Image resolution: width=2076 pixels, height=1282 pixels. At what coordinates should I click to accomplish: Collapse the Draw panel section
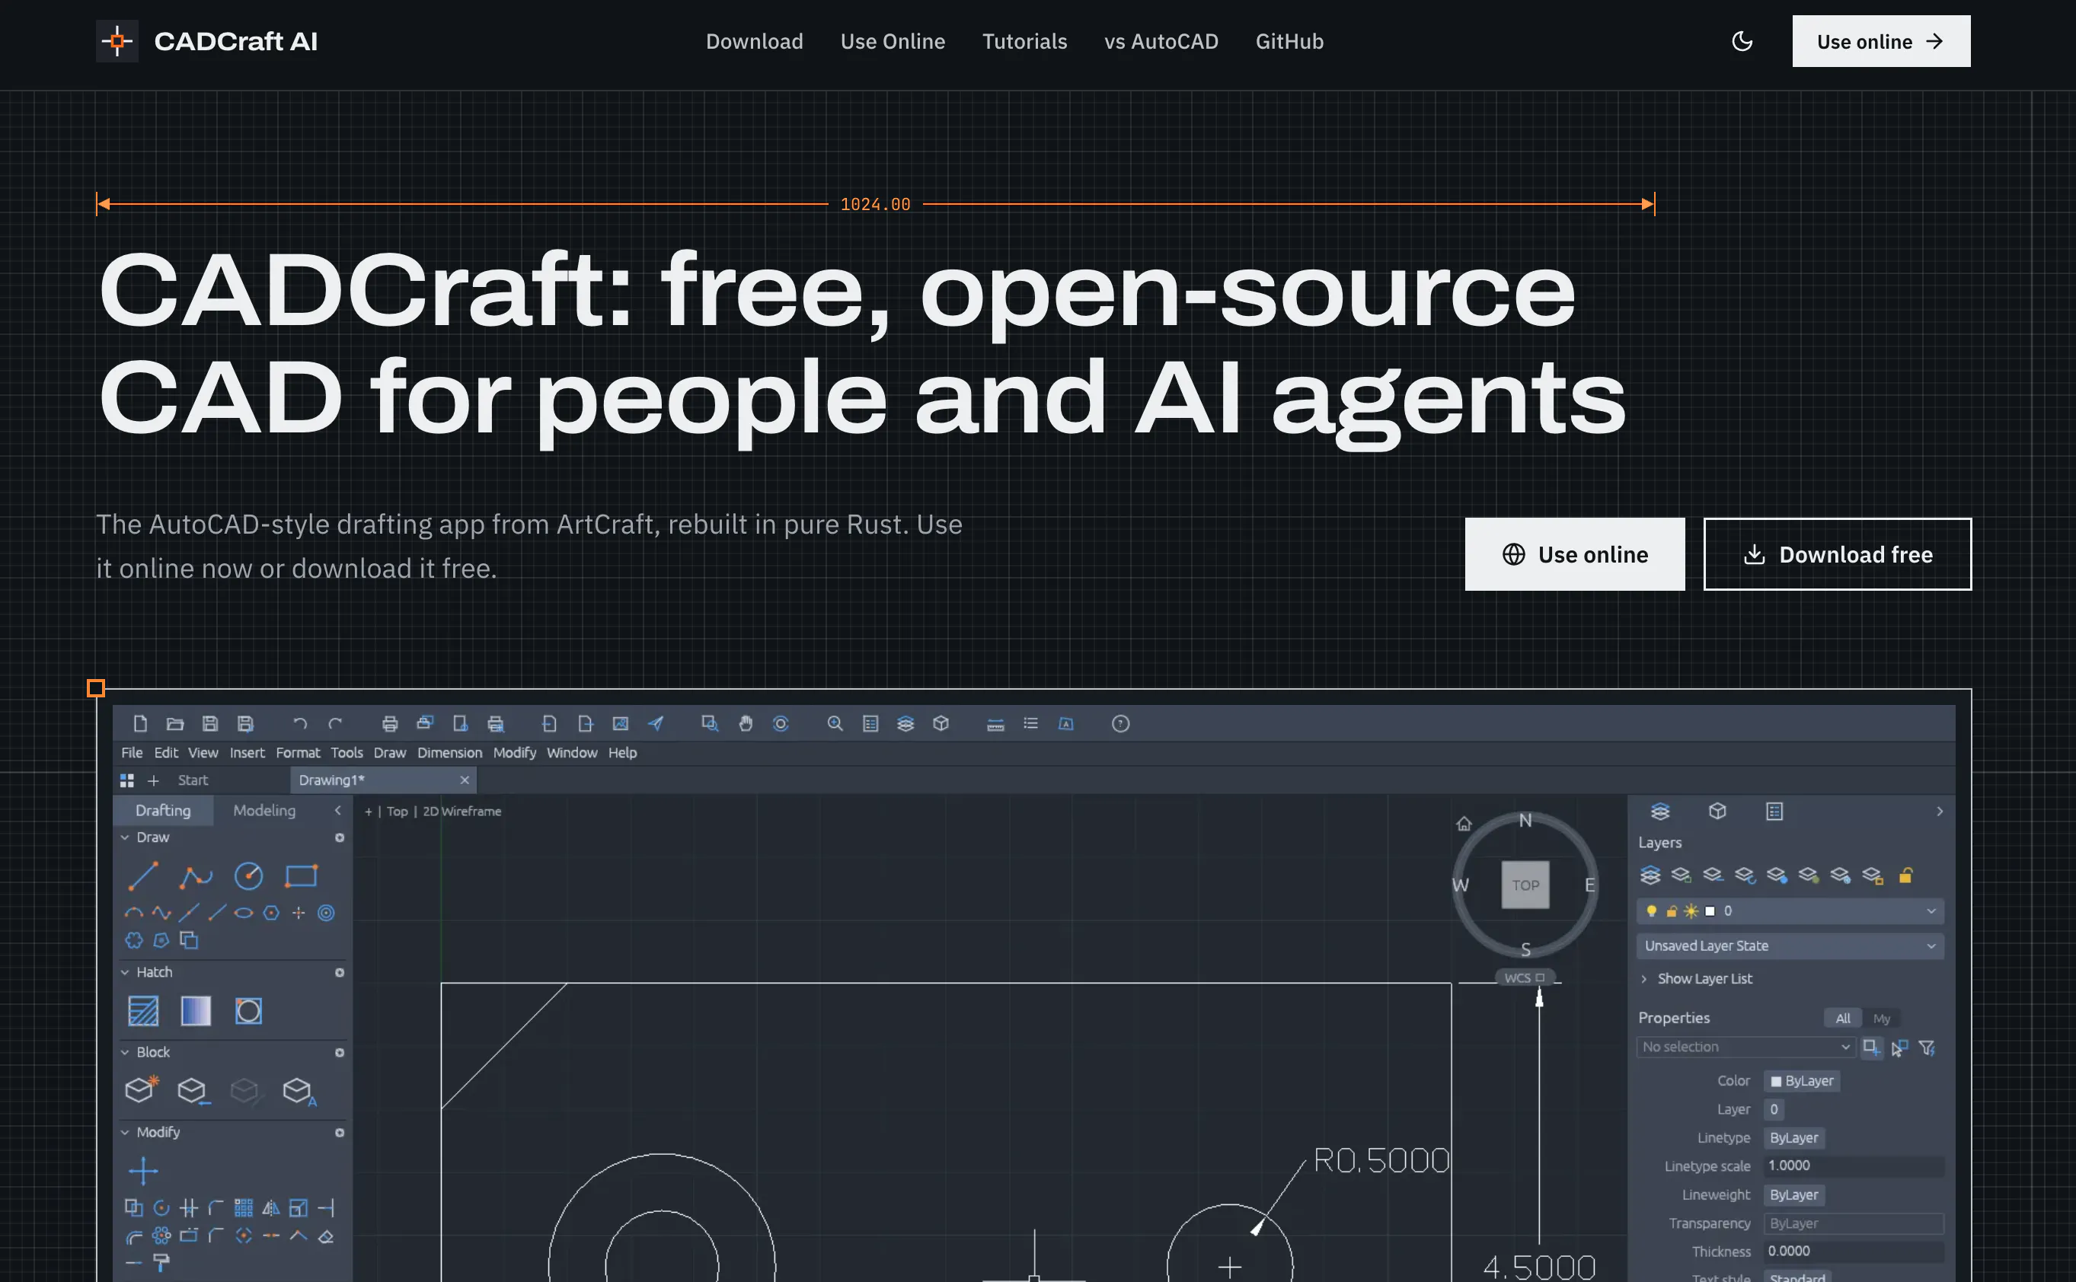click(x=125, y=837)
